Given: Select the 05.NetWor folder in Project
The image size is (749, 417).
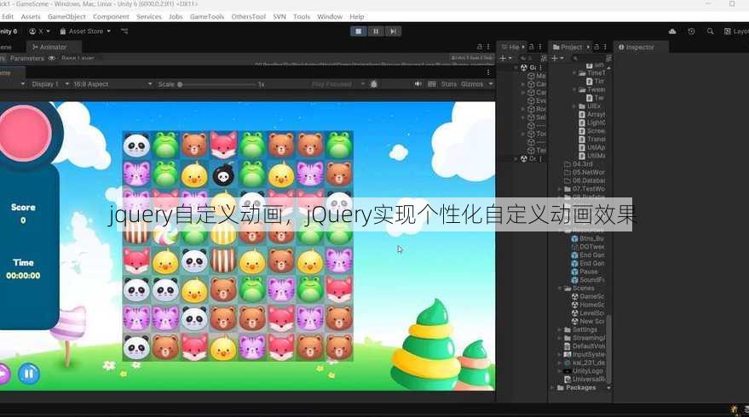Looking at the screenshot, I should [584, 172].
